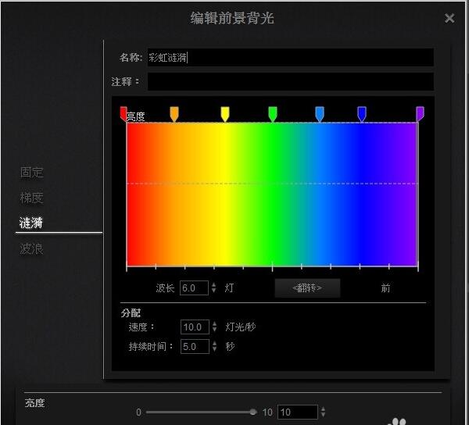This screenshot has width=469, height=425.
Task: Click the 持续时间 value field
Action: point(195,347)
